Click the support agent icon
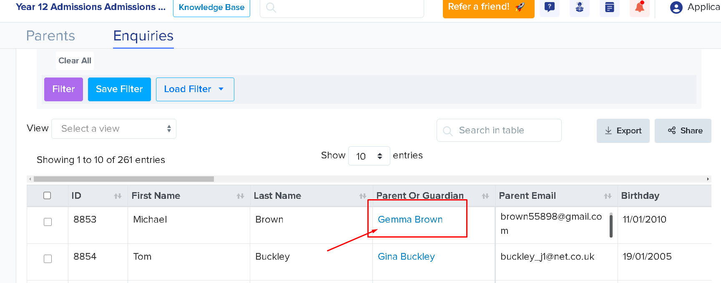Screen dimensions: 721x283 [580, 7]
